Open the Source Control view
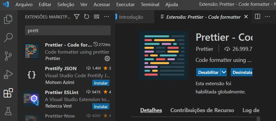 tap(8, 56)
